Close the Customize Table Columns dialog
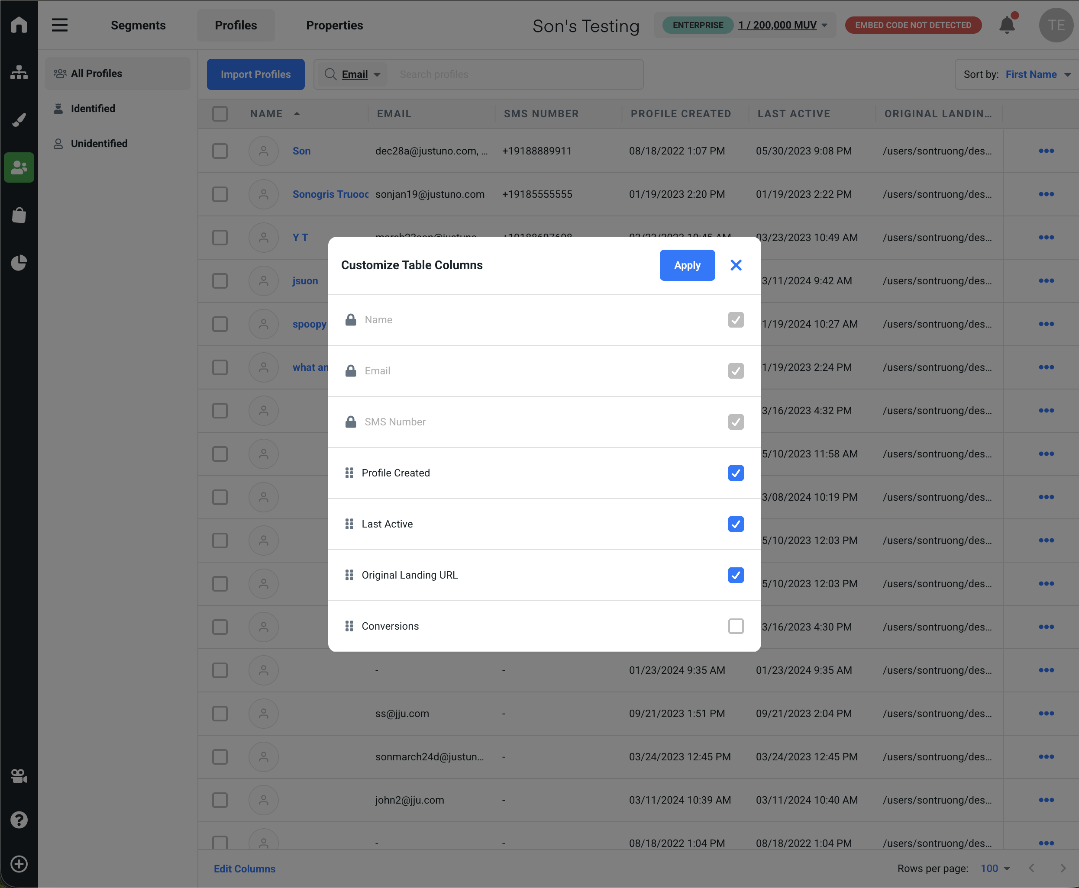The image size is (1079, 888). tap(736, 265)
